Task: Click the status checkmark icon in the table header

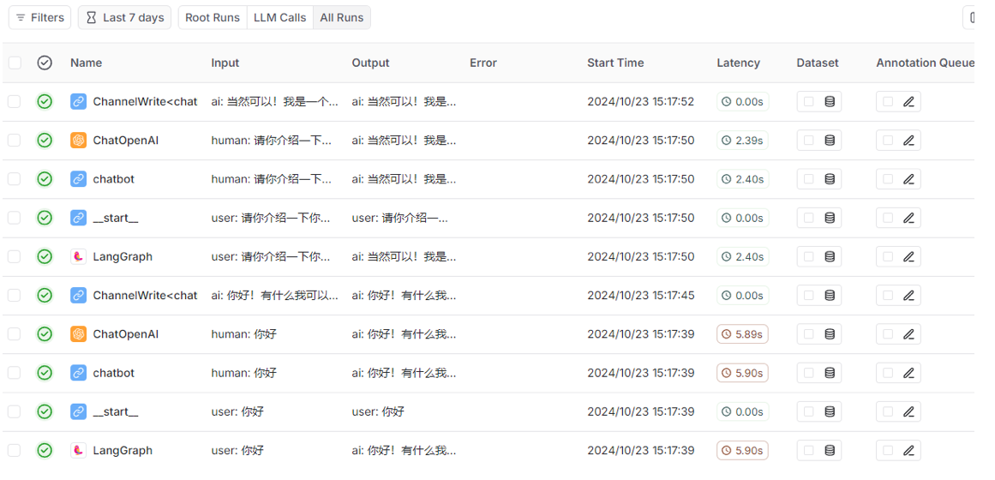Action: click(45, 63)
